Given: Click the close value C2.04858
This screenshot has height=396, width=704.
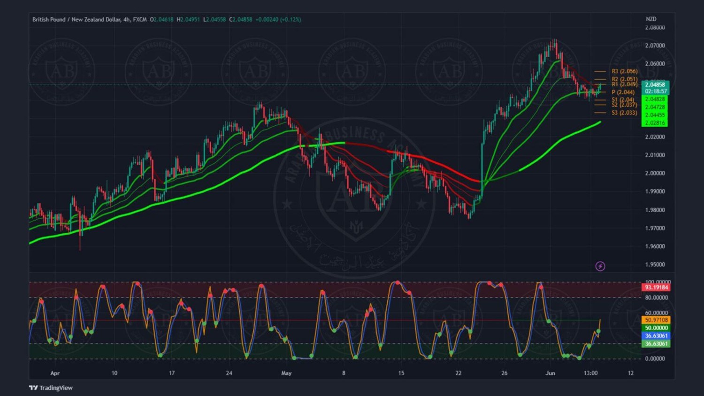Looking at the screenshot, I should click(241, 20).
